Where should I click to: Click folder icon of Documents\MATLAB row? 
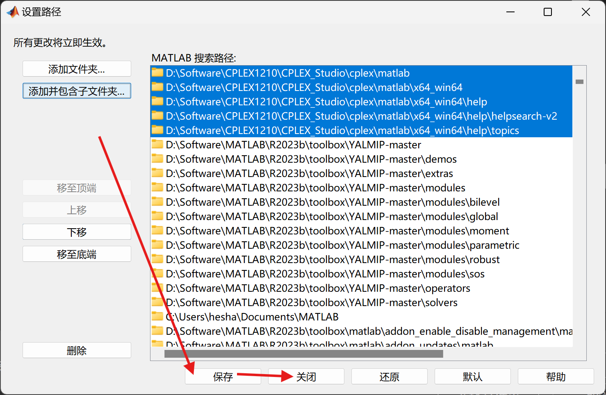[157, 317]
